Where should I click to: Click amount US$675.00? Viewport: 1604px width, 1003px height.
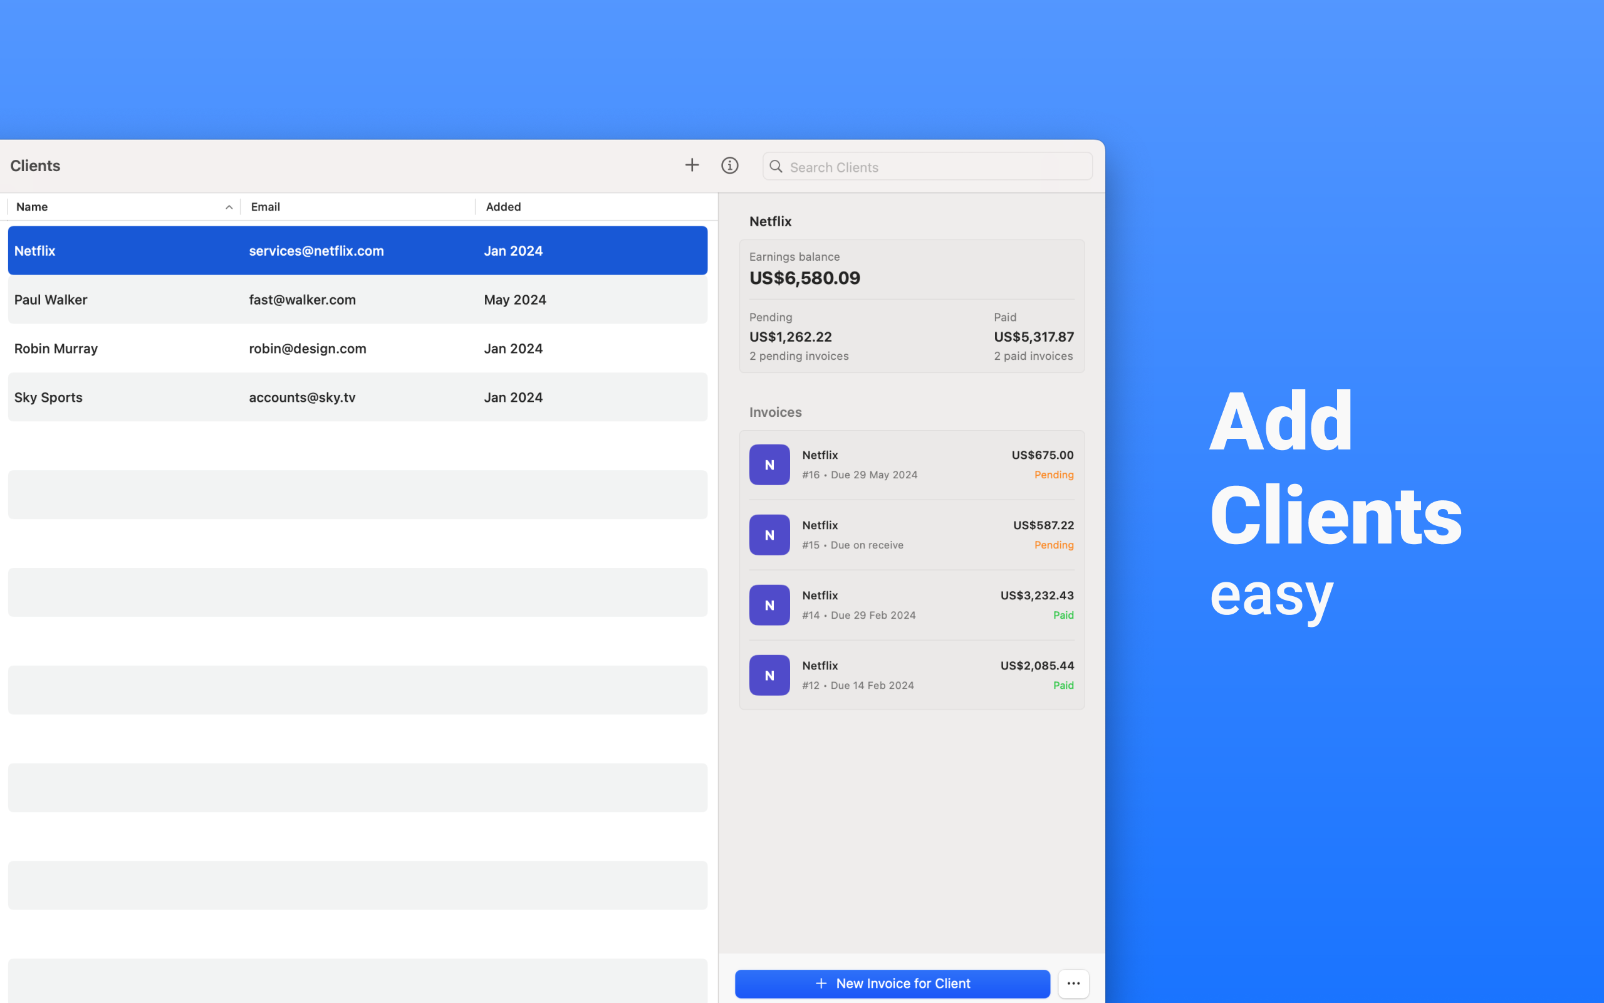1042,455
